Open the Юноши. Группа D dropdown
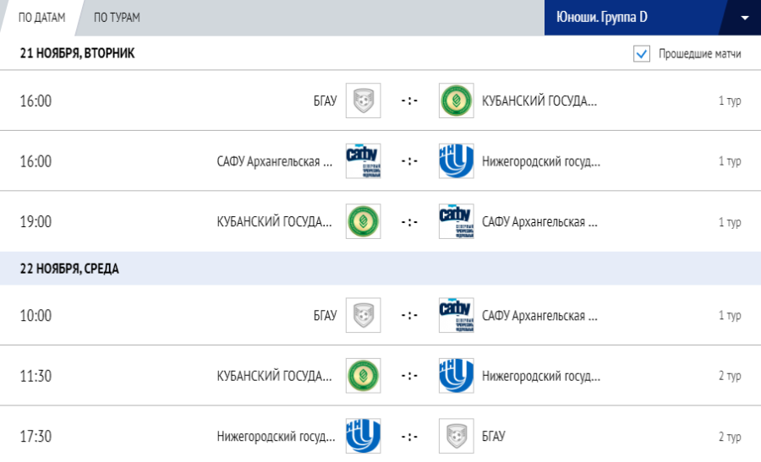Screen dimensions: 761x462 [x=634, y=18]
